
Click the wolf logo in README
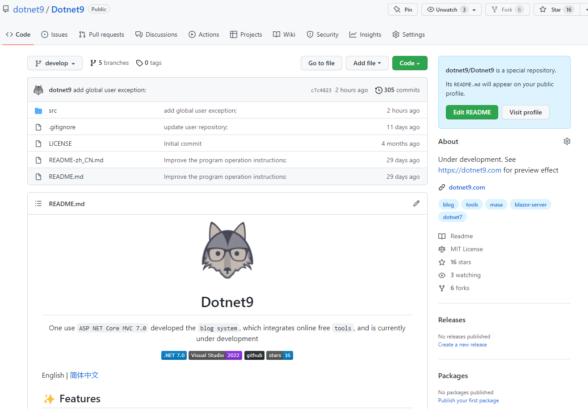click(x=227, y=250)
